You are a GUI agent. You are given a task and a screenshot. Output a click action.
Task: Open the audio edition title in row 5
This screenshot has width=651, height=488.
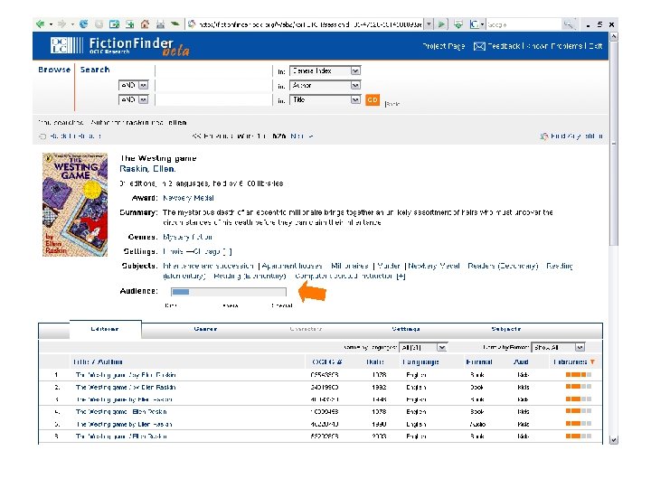coord(124,424)
